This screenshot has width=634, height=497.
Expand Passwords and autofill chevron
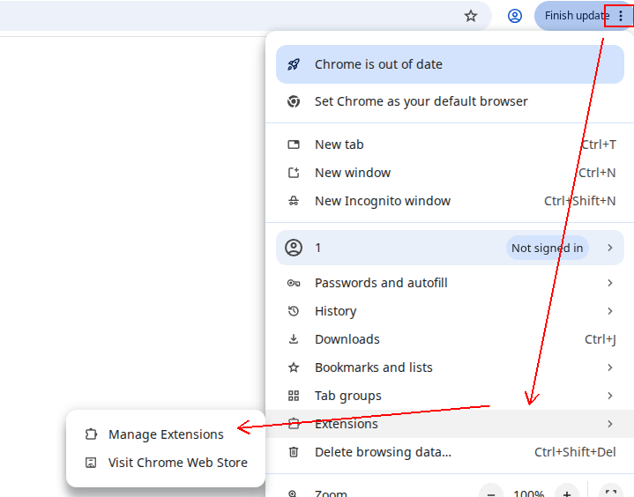pos(610,283)
